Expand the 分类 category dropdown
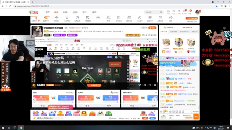 (65, 12)
